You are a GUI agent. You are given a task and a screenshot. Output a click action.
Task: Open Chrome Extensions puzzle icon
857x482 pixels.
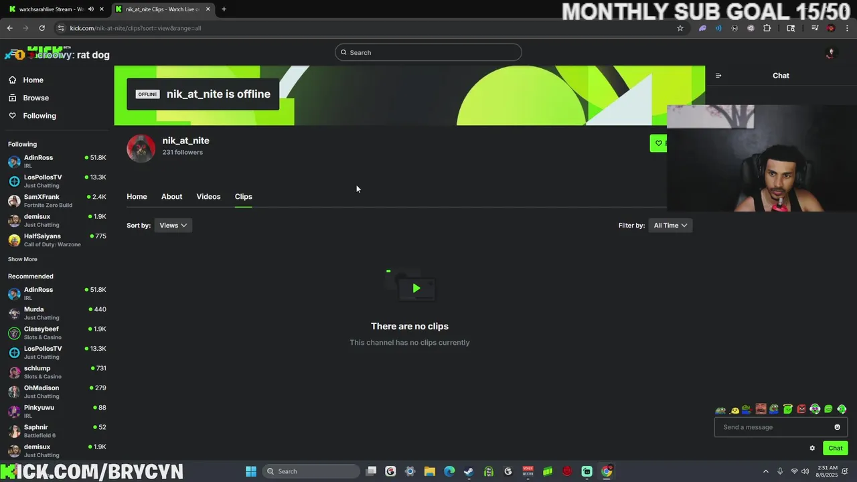click(x=767, y=28)
